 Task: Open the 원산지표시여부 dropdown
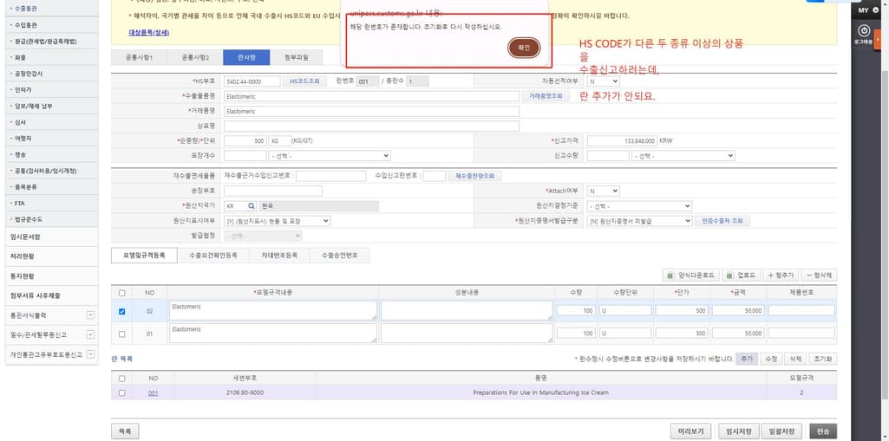[278, 221]
